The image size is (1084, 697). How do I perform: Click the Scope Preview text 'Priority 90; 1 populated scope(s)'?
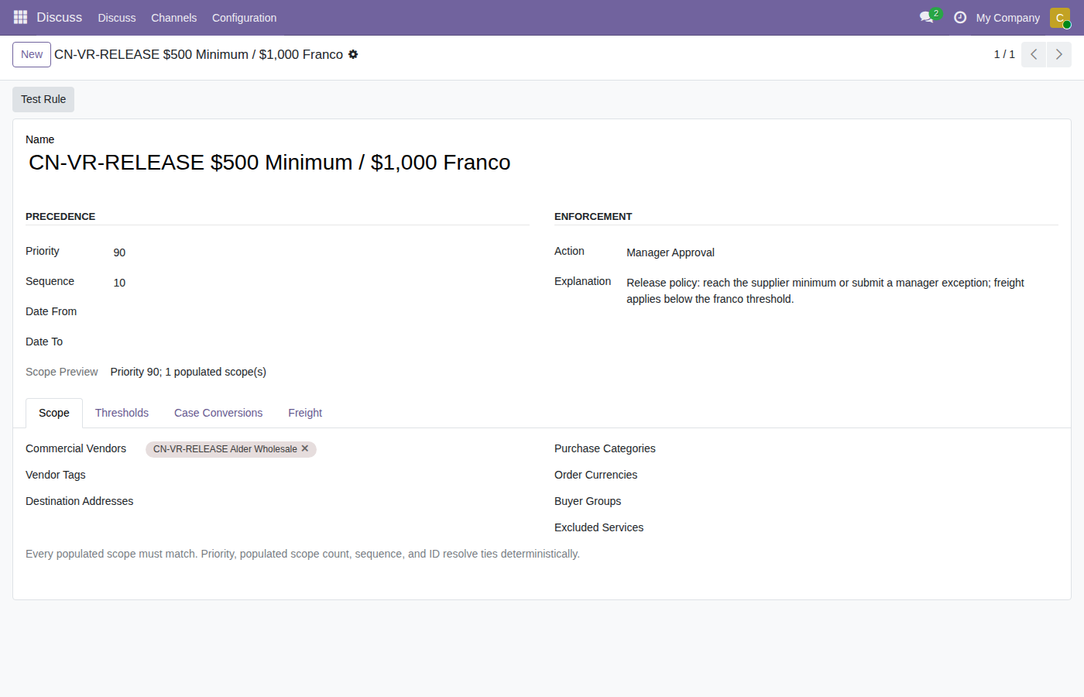(188, 372)
